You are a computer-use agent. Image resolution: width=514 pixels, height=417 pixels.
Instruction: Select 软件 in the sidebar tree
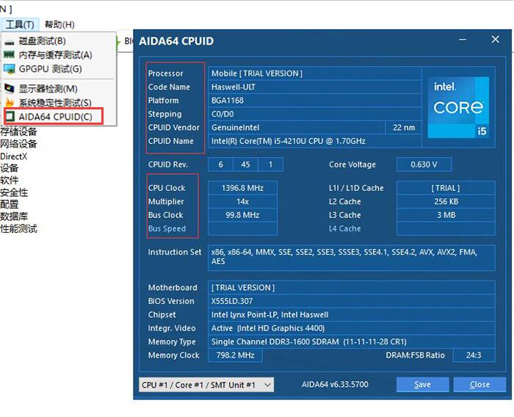click(x=9, y=181)
